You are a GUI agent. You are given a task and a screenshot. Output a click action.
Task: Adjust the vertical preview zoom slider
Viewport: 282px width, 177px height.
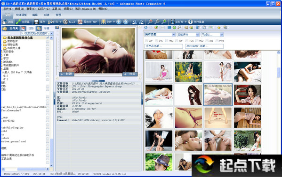[57, 66]
